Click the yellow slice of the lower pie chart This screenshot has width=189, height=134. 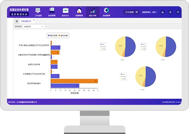point(140,76)
